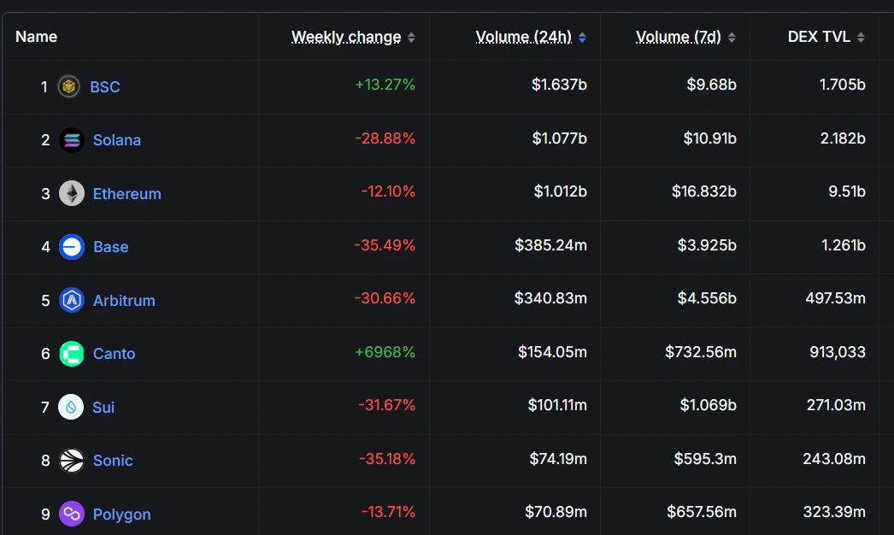Select Arbitrum weekly change -30.66%
Image resolution: width=894 pixels, height=535 pixels.
point(385,297)
